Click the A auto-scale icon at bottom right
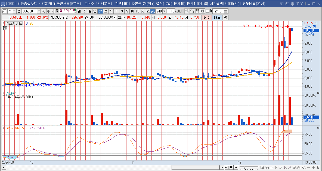Viewport: 322px width, 171px height. tap(318, 168)
